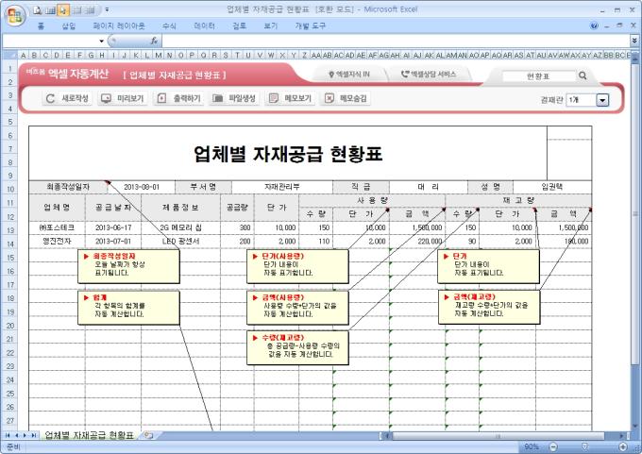Image resolution: width=642 pixels, height=454 pixels.
Task: Click the 엑셀지식 IN tab
Action: (348, 75)
